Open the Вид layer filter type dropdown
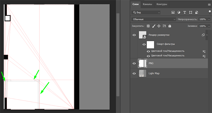 (x=146, y=12)
